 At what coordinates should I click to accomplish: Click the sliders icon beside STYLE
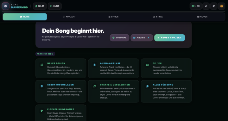154,17
